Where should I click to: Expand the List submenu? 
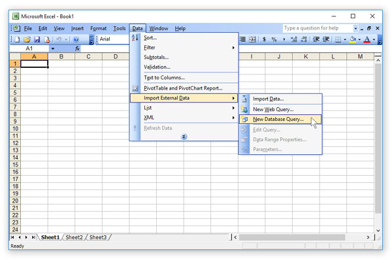point(184,108)
